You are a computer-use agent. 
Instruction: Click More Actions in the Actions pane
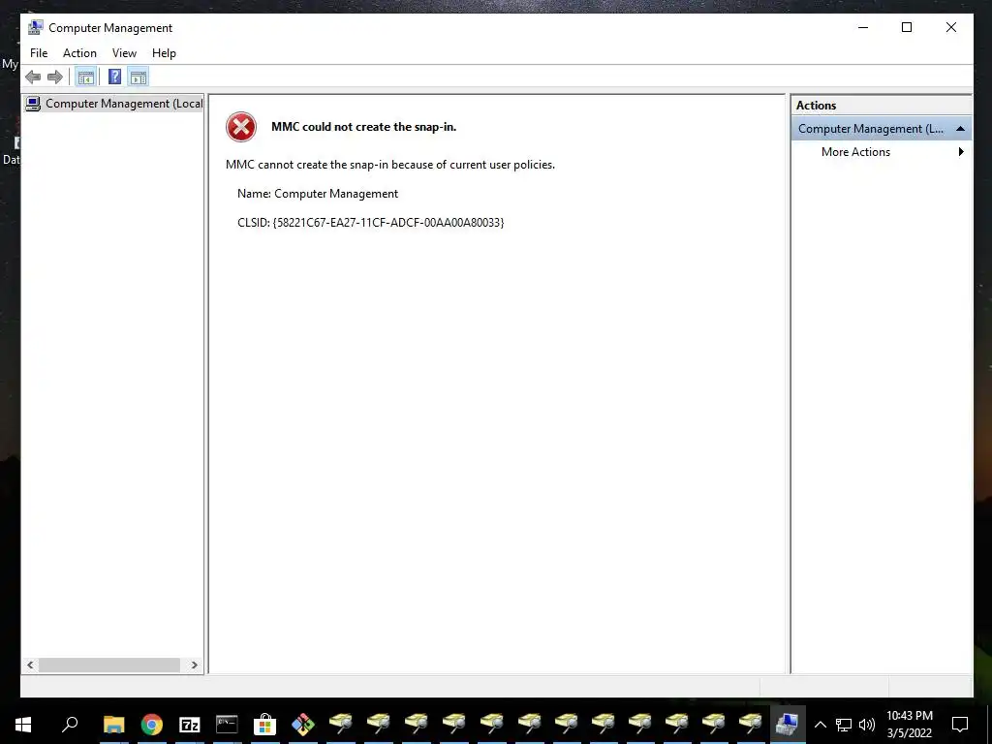tap(855, 152)
